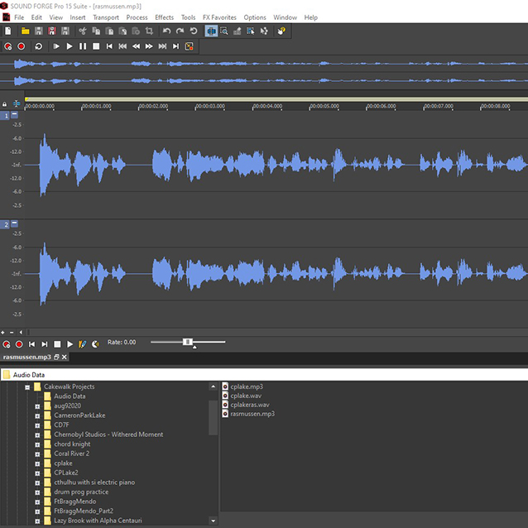Viewport: 528px width, 528px height.
Task: Select the rasmussen.mp3 file in the file list
Action: tap(252, 414)
